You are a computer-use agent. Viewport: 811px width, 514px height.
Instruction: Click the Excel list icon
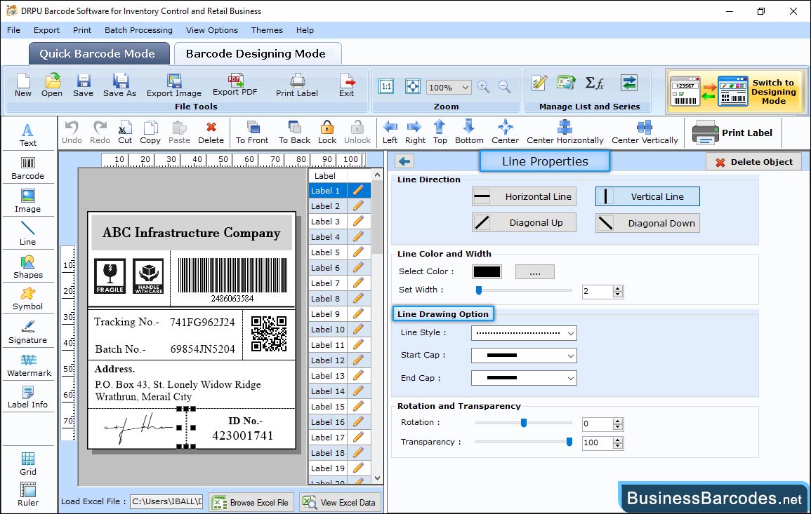coord(567,83)
